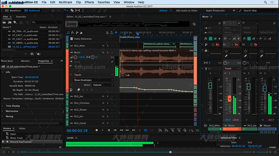Open Select Volume envelope dropdown
The width and height of the screenshot is (279, 156).
pyautogui.click(x=103, y=85)
